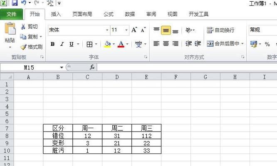
Task: Open the number format 常规 combo box
Action: pyautogui.click(x=263, y=30)
